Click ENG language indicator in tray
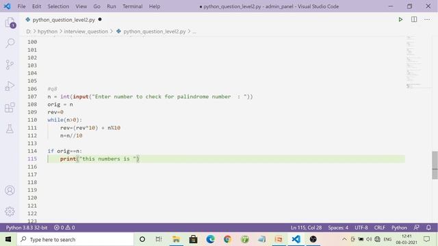 pyautogui.click(x=387, y=239)
